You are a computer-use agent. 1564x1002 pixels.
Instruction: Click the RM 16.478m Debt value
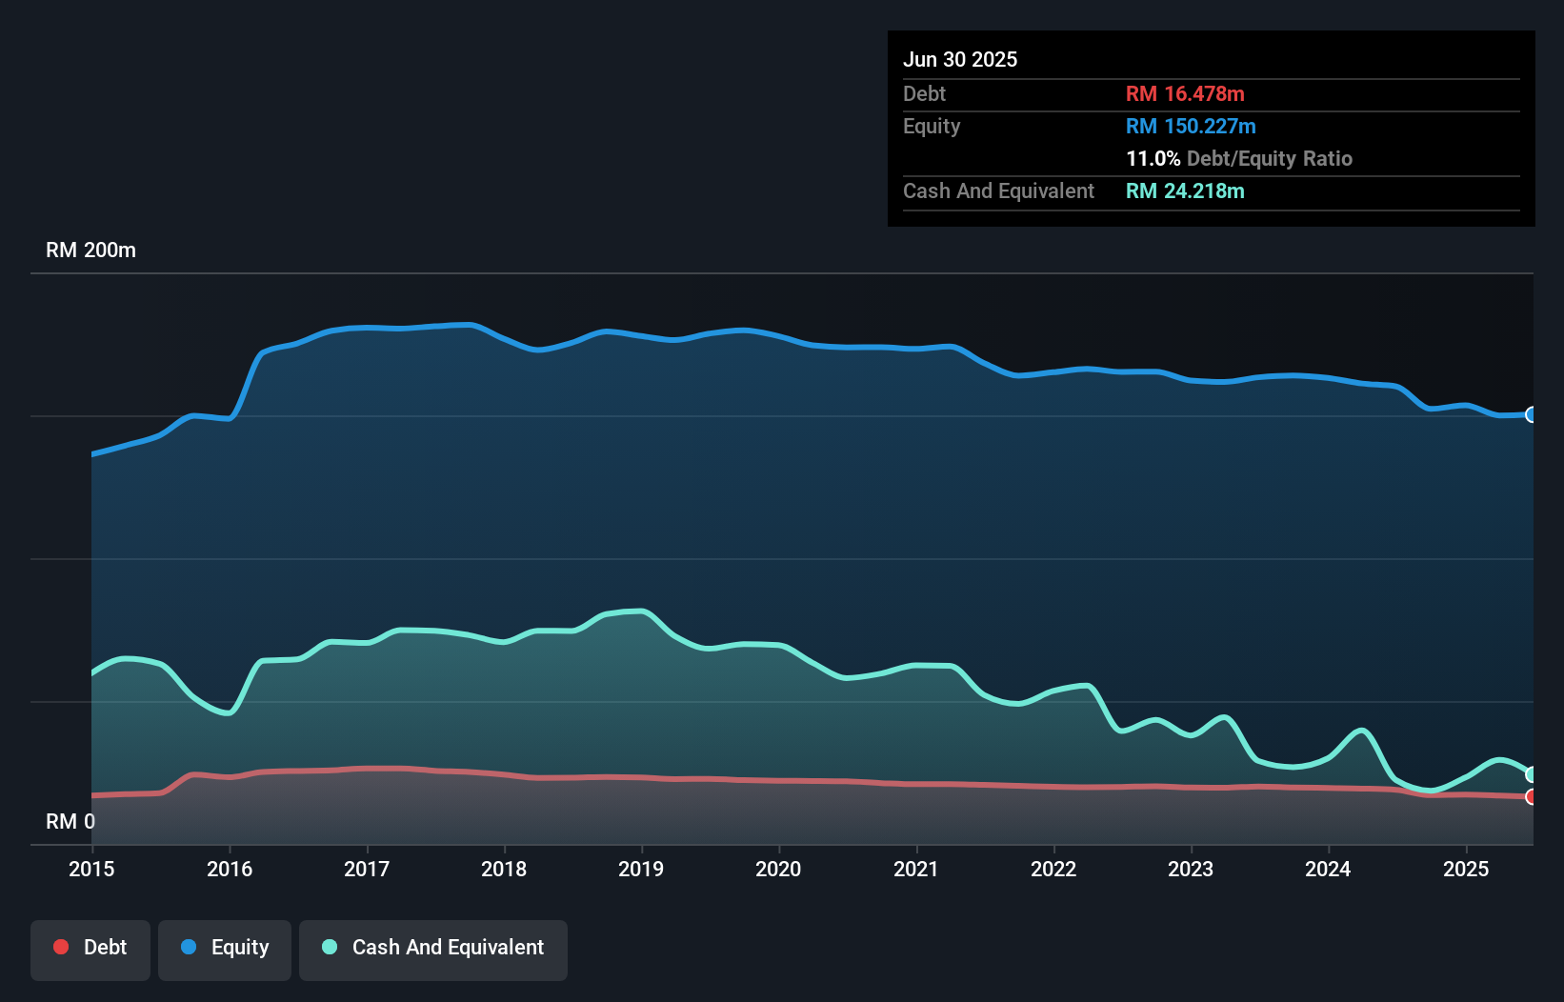(x=1185, y=93)
